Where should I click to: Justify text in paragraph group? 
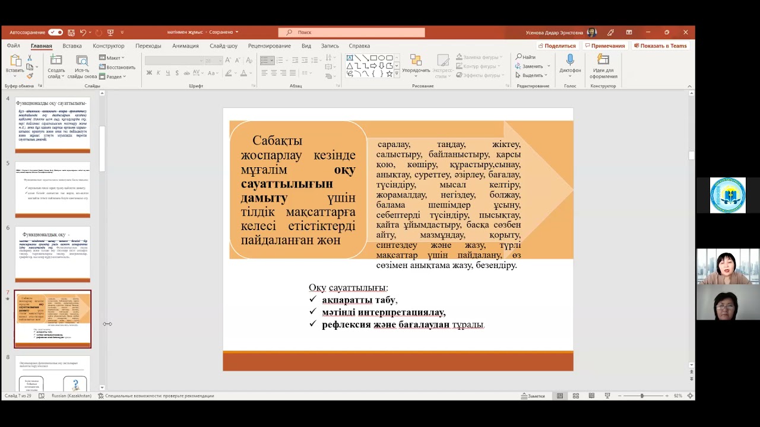tap(293, 73)
